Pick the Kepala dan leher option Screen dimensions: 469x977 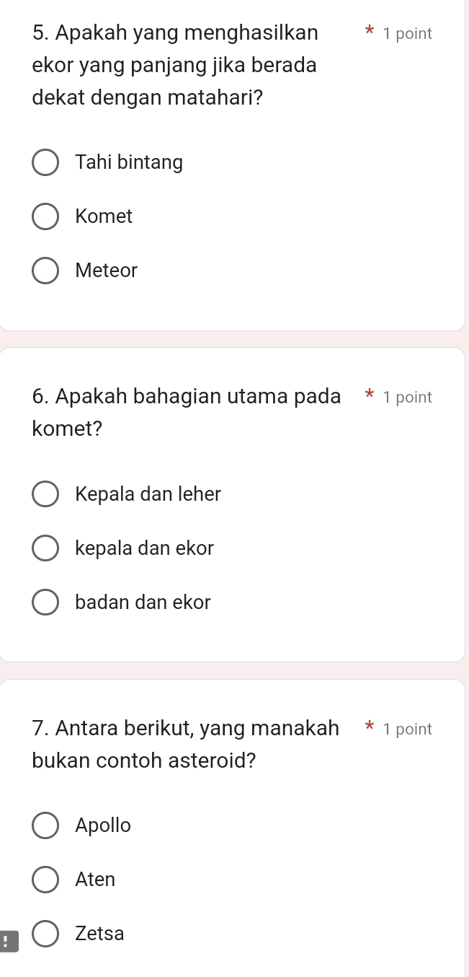pyautogui.click(x=45, y=494)
